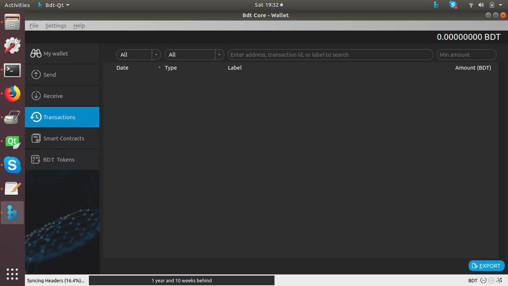Launch the system tools wrench icon
Screen dimensions: 508x286
pyautogui.click(x=12, y=46)
